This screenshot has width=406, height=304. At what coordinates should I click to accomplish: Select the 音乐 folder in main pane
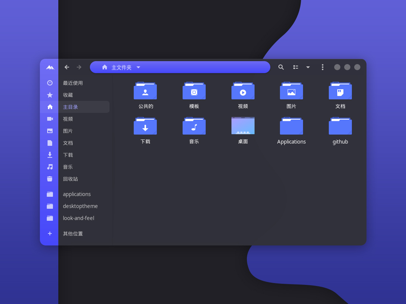coord(194,126)
